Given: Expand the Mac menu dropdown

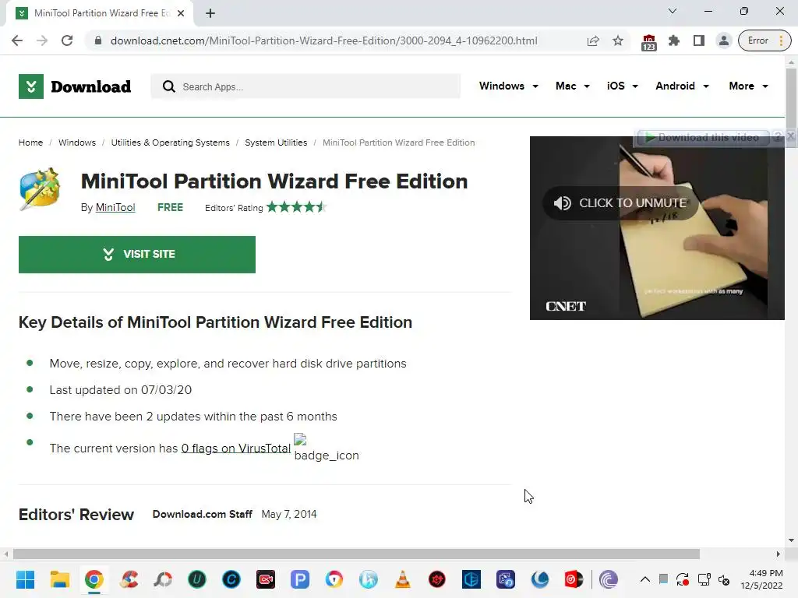Looking at the screenshot, I should point(573,86).
